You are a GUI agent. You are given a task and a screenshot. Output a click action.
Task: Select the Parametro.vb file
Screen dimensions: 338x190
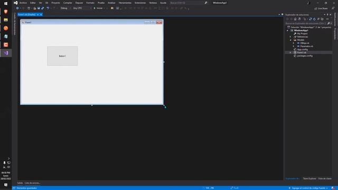tap(306, 46)
